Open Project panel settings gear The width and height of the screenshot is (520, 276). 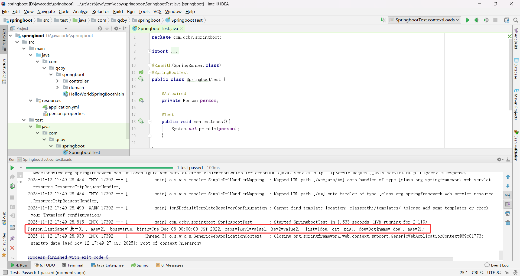117,28
